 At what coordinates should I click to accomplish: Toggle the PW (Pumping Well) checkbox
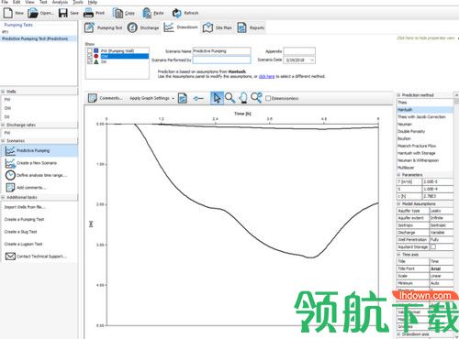coord(90,50)
